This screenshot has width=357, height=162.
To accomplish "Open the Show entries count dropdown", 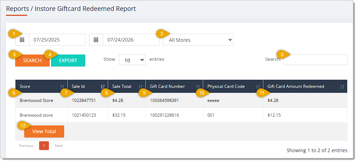I will coord(132,60).
